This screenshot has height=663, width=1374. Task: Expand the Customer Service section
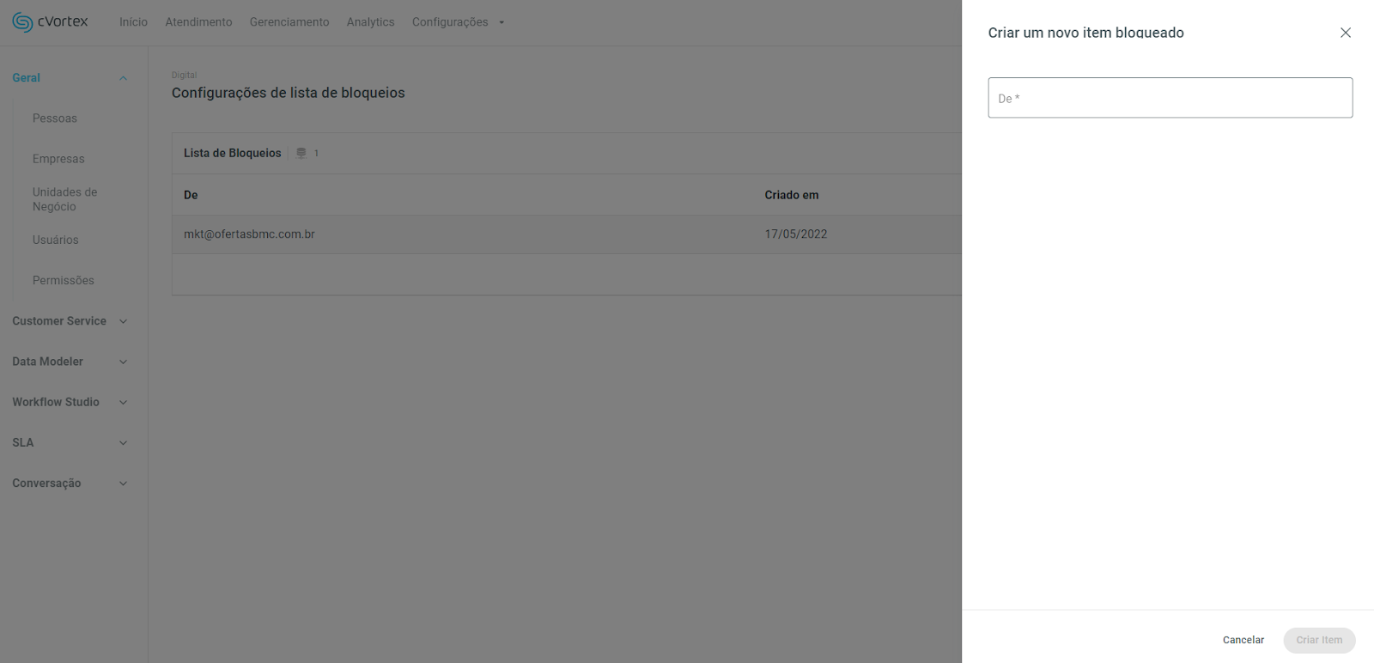coord(123,321)
